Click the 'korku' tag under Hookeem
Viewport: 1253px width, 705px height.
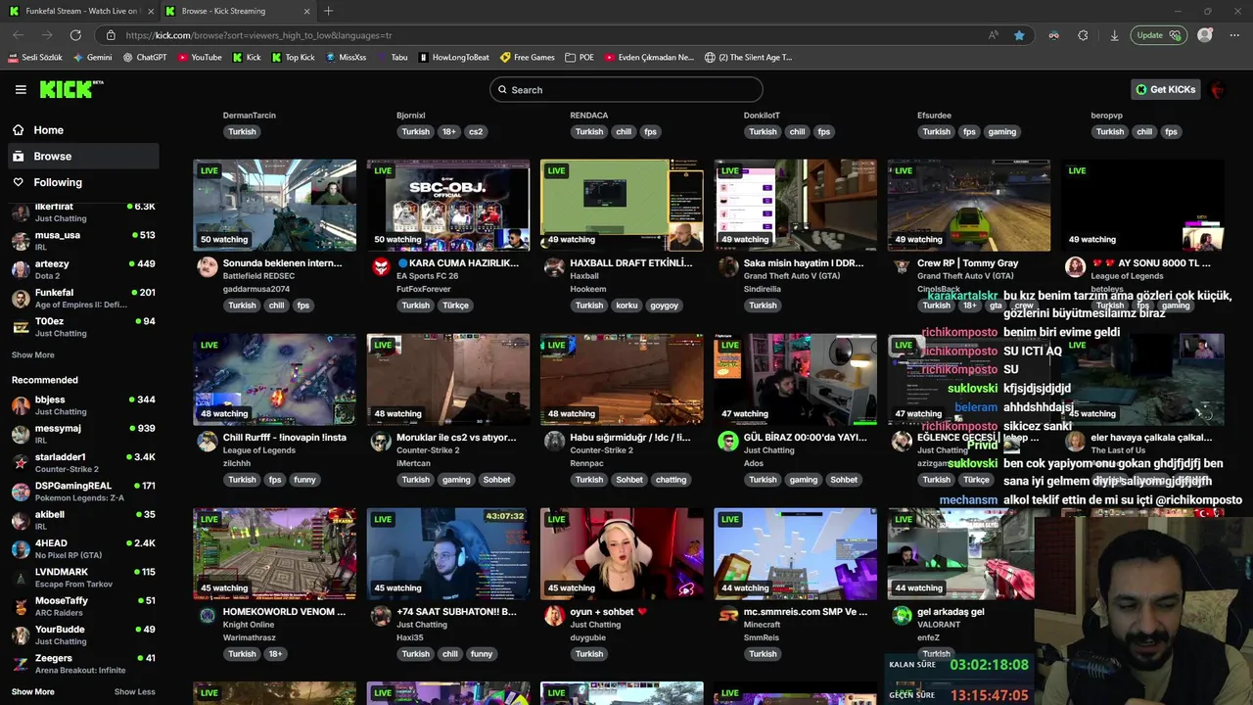coord(626,305)
